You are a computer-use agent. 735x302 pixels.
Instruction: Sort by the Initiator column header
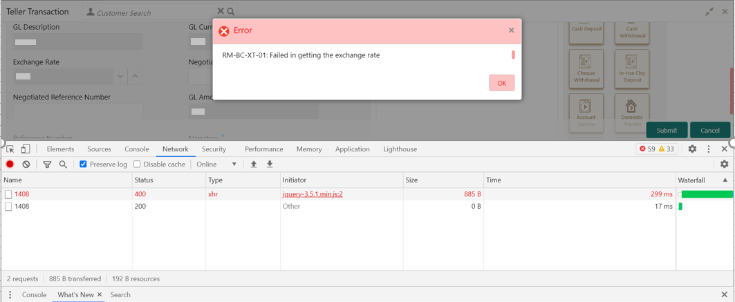point(342,180)
